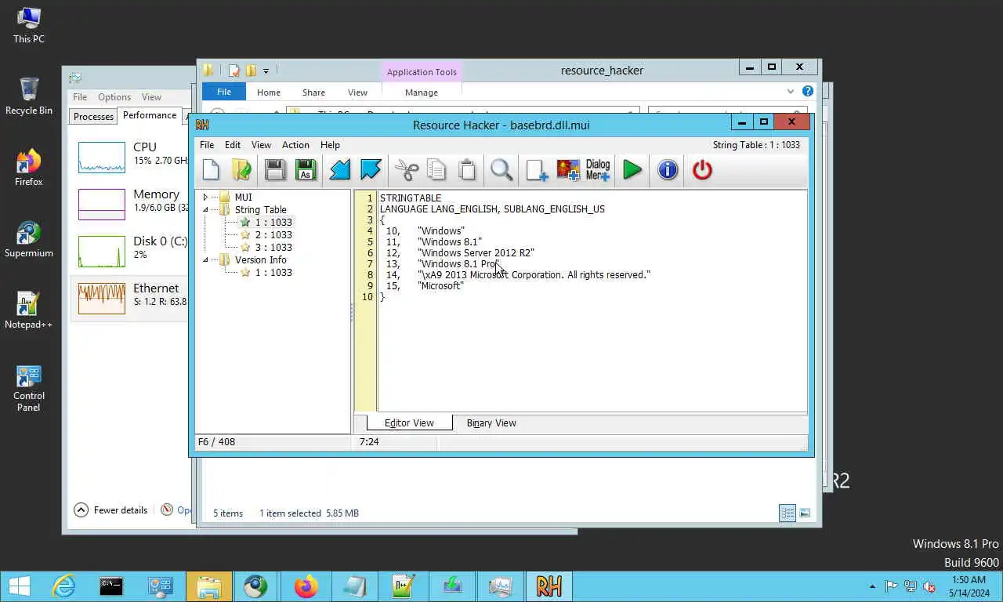
Task: Click the blue Info icon
Action: (668, 170)
